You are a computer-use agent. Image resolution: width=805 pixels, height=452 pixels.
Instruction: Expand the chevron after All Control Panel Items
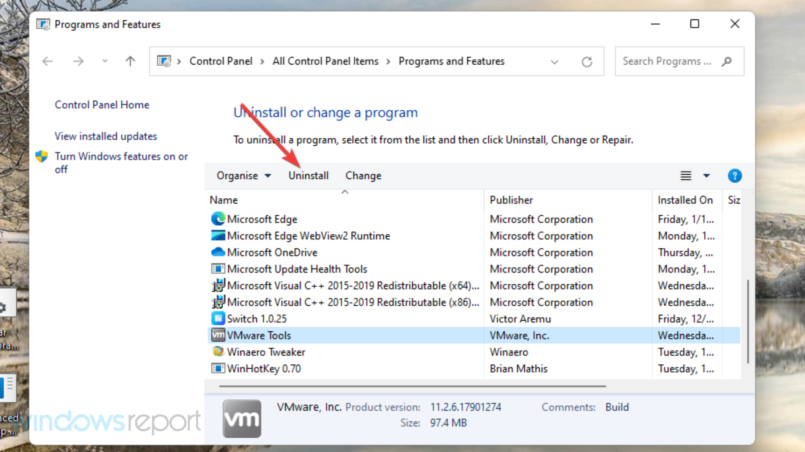pos(388,62)
